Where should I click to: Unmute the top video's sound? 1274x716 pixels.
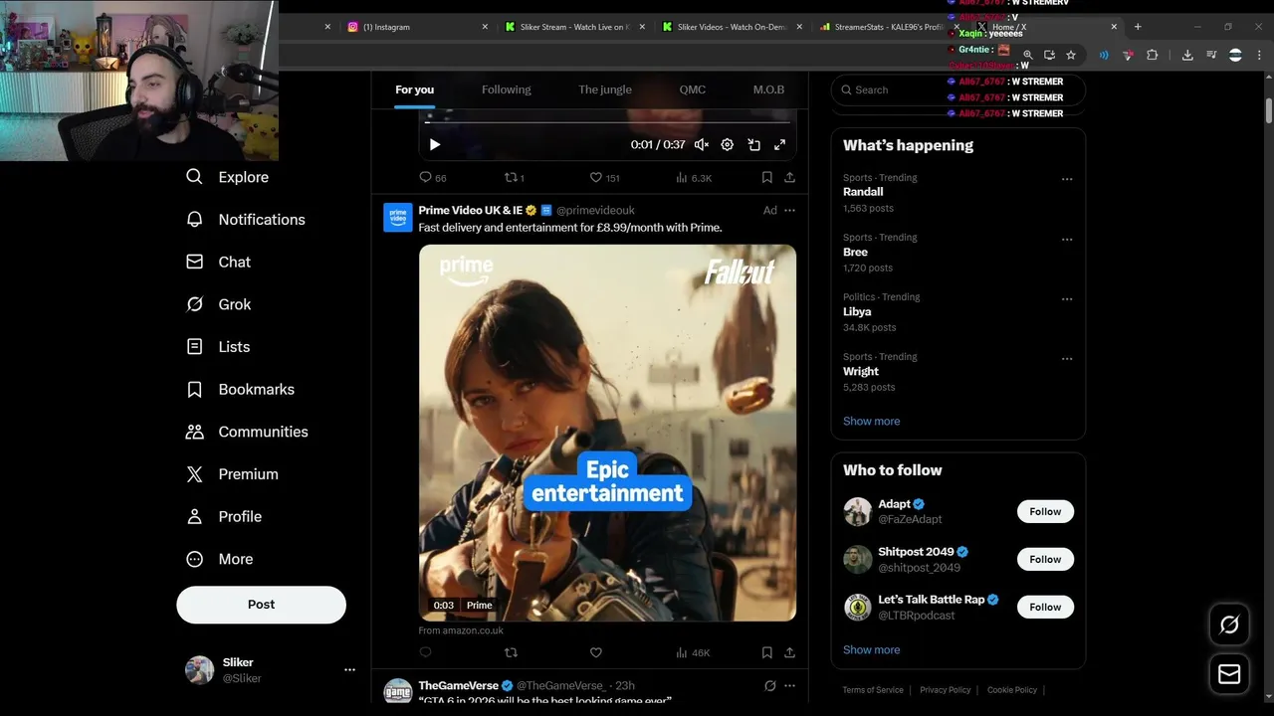pos(702,145)
